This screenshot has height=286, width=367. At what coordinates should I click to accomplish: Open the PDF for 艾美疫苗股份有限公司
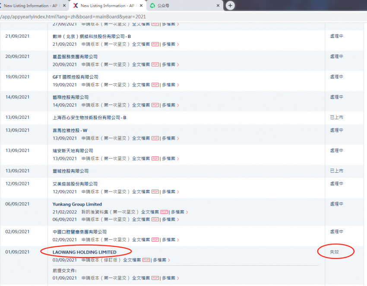155,191
